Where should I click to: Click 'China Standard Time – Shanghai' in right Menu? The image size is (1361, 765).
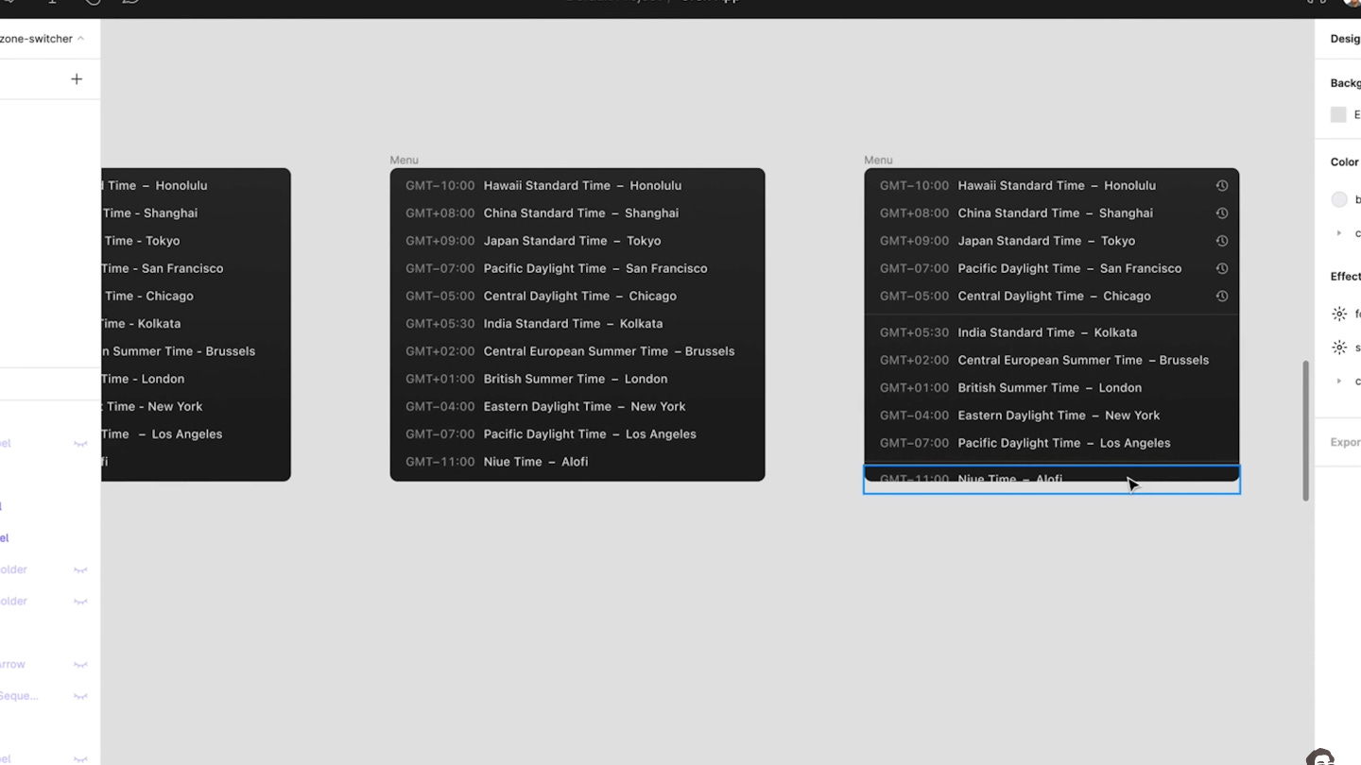point(1055,213)
